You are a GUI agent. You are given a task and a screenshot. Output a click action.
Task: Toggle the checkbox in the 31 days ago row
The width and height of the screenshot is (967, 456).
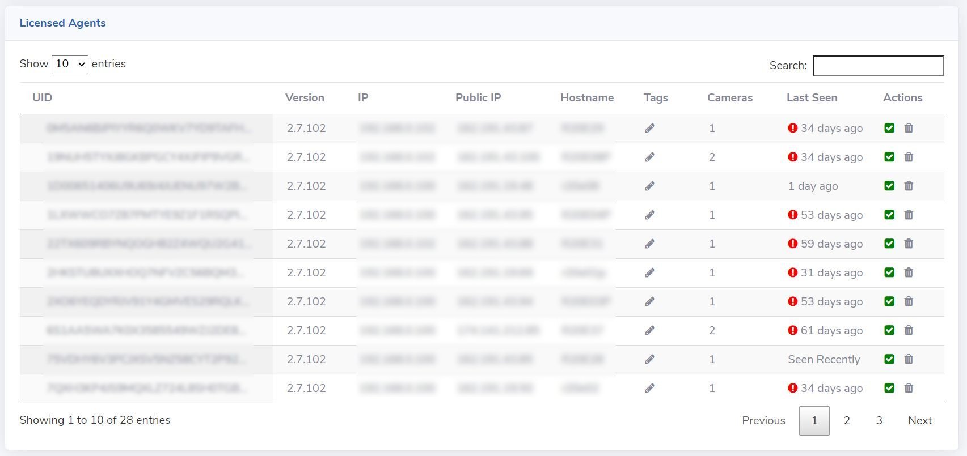pyautogui.click(x=889, y=272)
